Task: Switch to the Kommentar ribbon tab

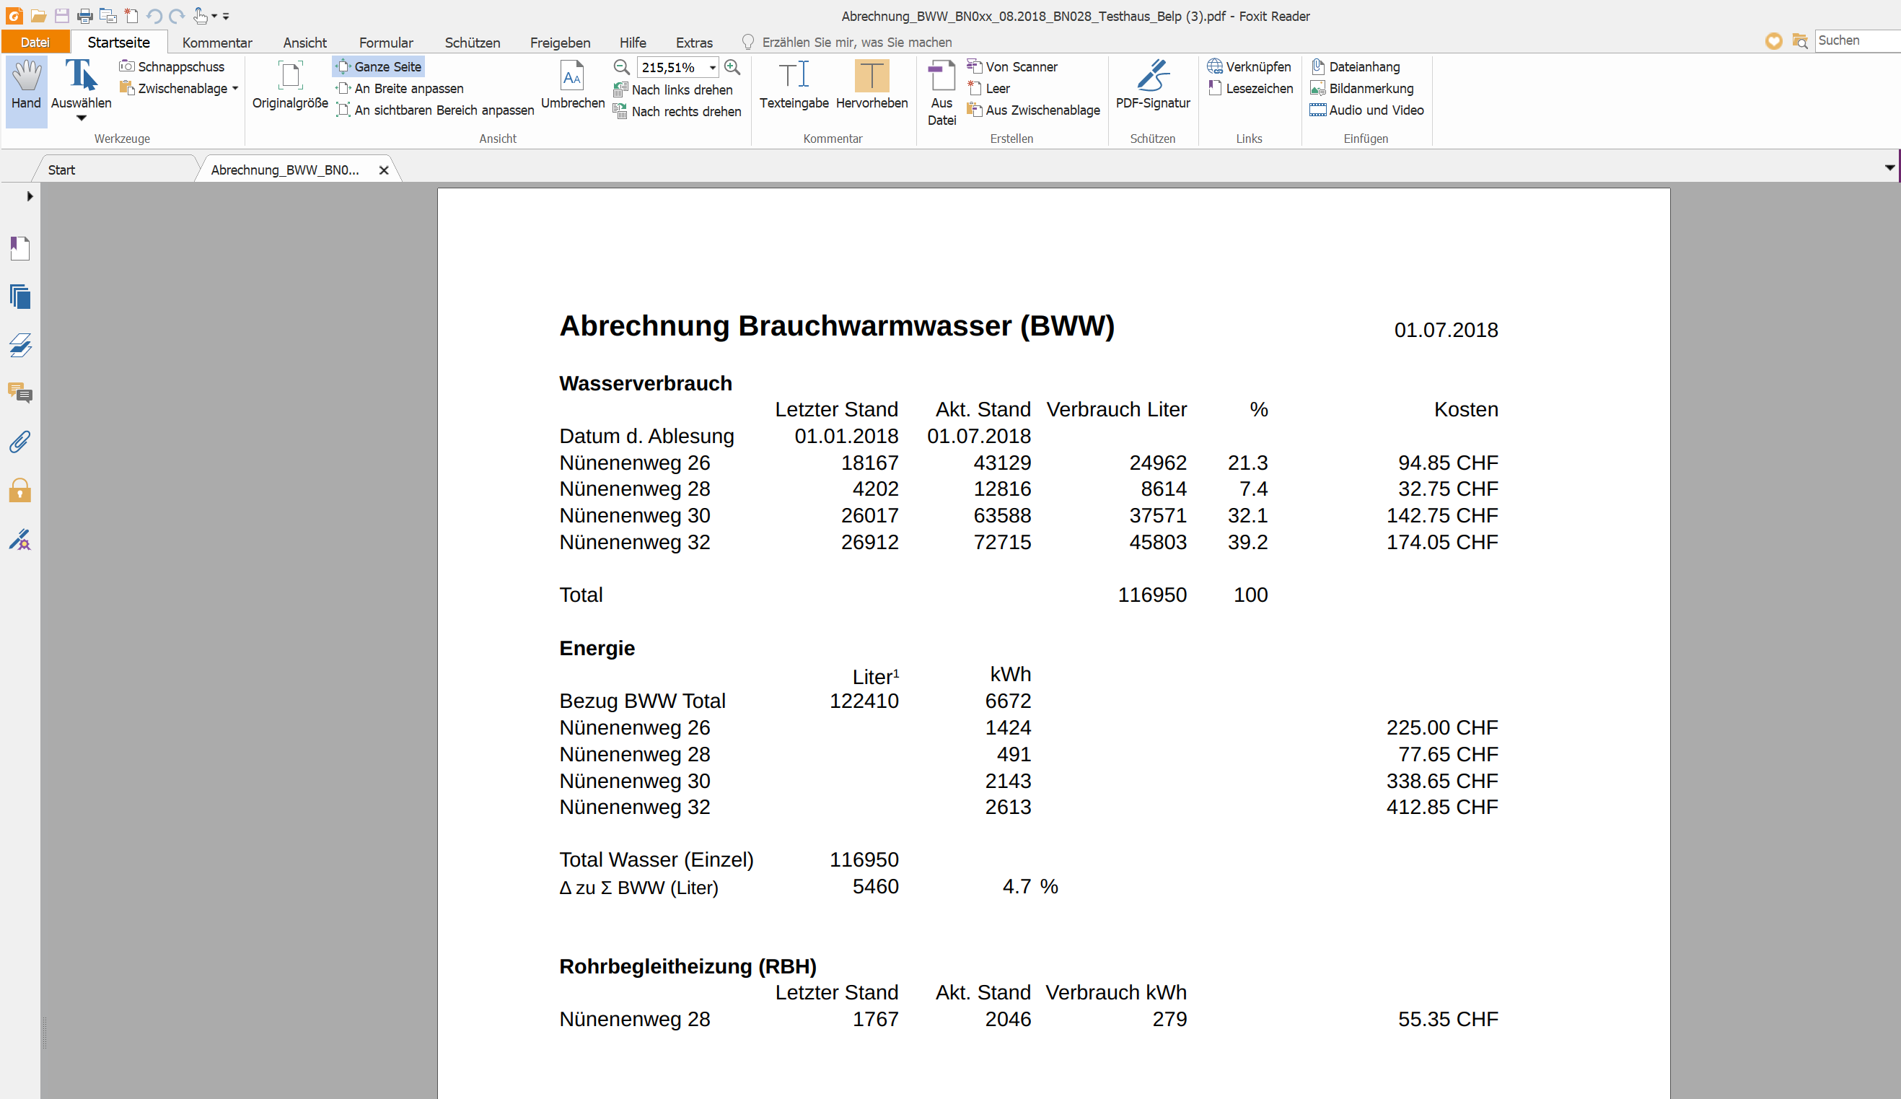Action: coord(217,43)
